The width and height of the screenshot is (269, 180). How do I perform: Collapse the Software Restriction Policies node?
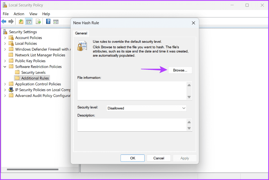(5, 67)
